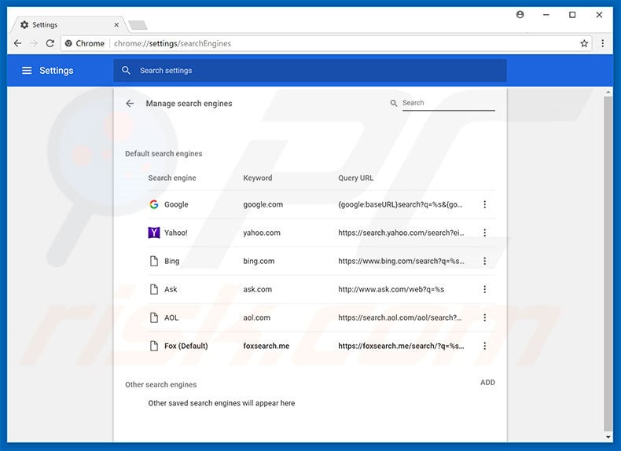The width and height of the screenshot is (621, 451).
Task: Click the Google query URL
Action: [400, 205]
